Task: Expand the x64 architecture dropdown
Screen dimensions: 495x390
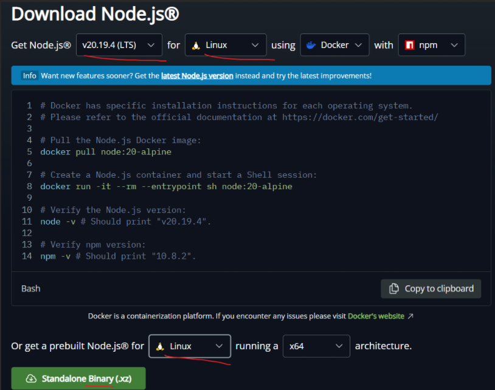Action: pyautogui.click(x=316, y=346)
